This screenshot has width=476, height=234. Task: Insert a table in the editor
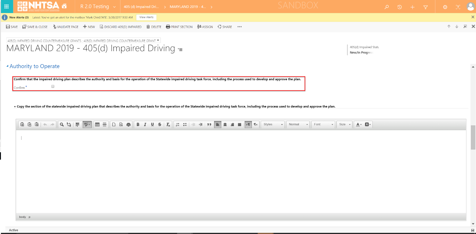97,124
